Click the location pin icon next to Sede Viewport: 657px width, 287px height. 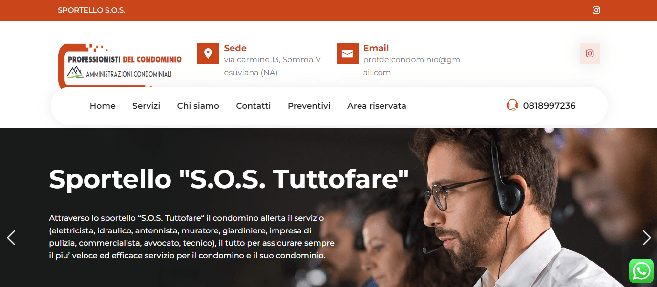(208, 54)
